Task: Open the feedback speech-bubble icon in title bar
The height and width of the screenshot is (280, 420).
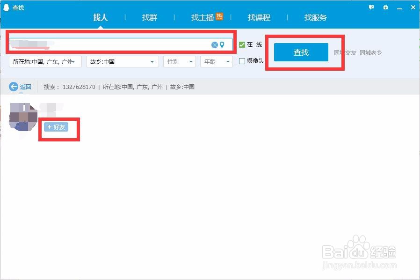Action: (x=371, y=7)
